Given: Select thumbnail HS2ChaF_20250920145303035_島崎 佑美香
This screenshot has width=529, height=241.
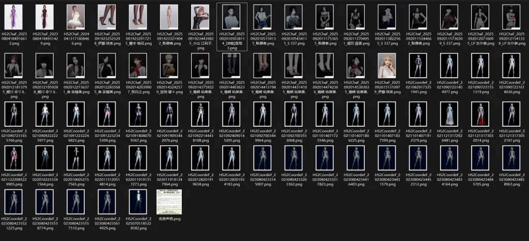Looking at the screenshot, I should (x=355, y=65).
